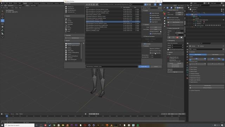Toggle file browser options gear icon
This screenshot has width=225, height=127.
pos(160,5)
